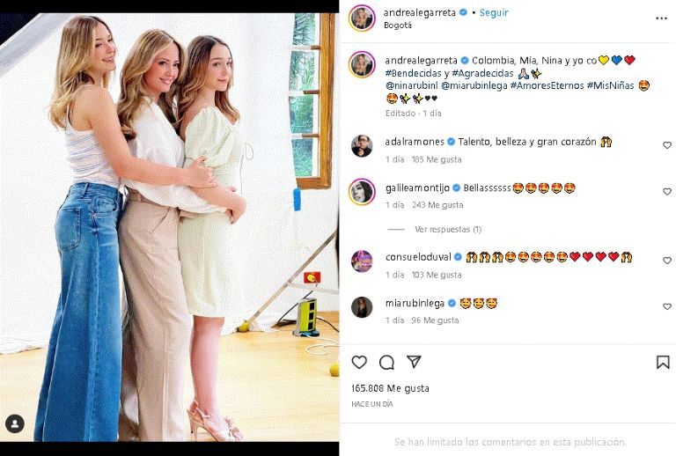Like the post with the heart icon
This screenshot has width=676, height=456.
click(359, 362)
